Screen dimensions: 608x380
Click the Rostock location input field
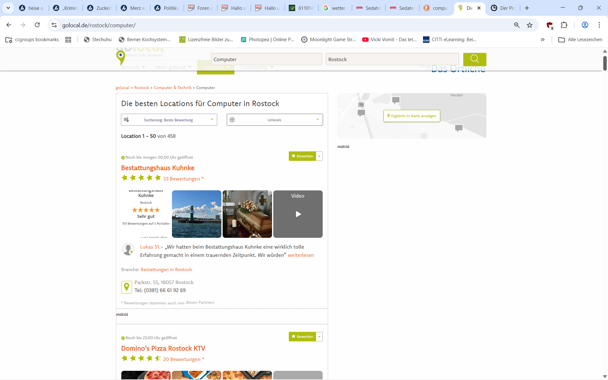click(x=392, y=59)
